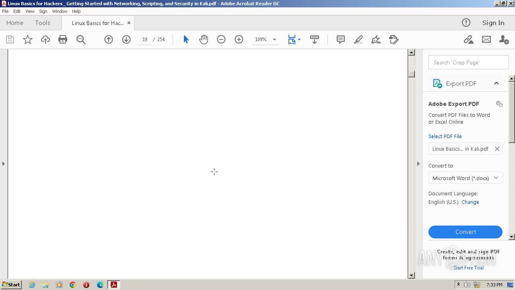Add a comment sticky note
Viewport: 515px width, 290px height.
coord(341,39)
